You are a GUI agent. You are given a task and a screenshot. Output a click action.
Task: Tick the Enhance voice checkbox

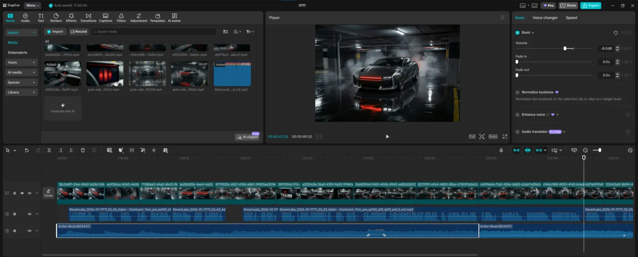pyautogui.click(x=517, y=114)
